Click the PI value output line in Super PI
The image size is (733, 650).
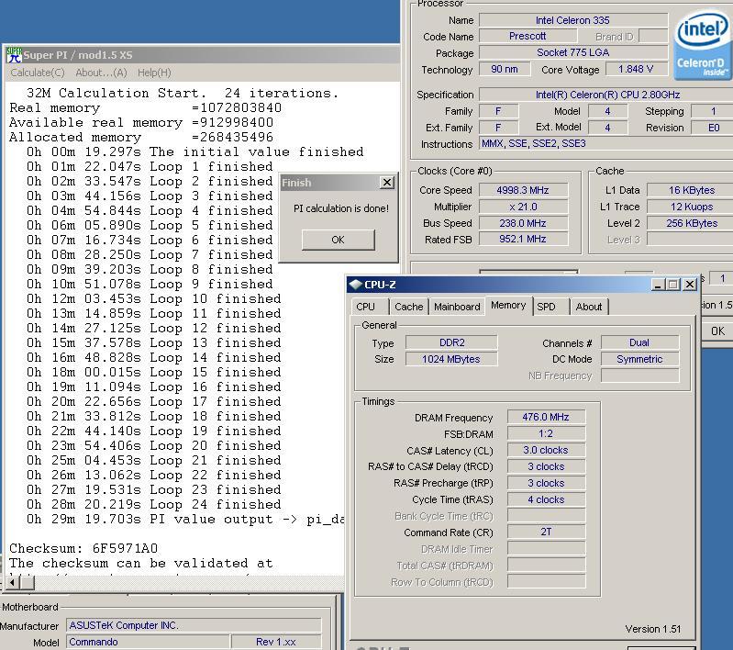coord(185,519)
